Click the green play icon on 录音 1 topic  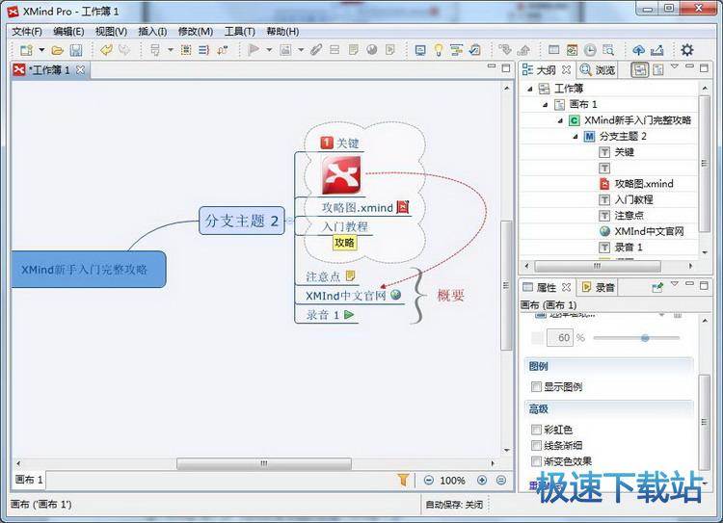[x=349, y=315]
